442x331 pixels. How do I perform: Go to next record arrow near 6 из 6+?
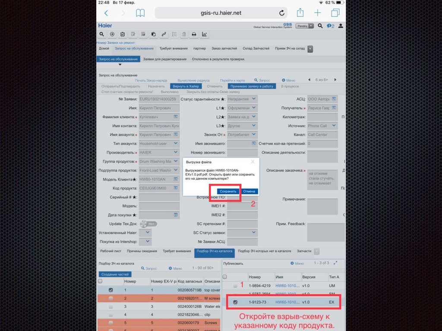click(x=335, y=80)
